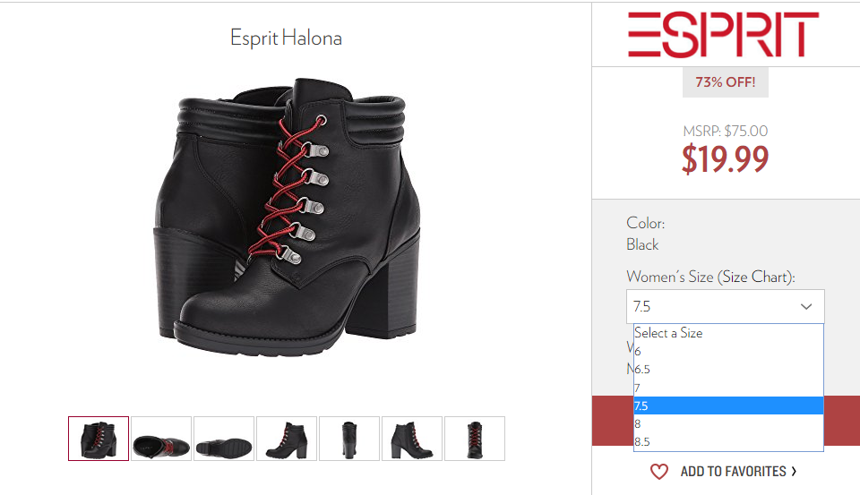Pick size 8 from the size list
This screenshot has width=860, height=495.
[x=728, y=423]
